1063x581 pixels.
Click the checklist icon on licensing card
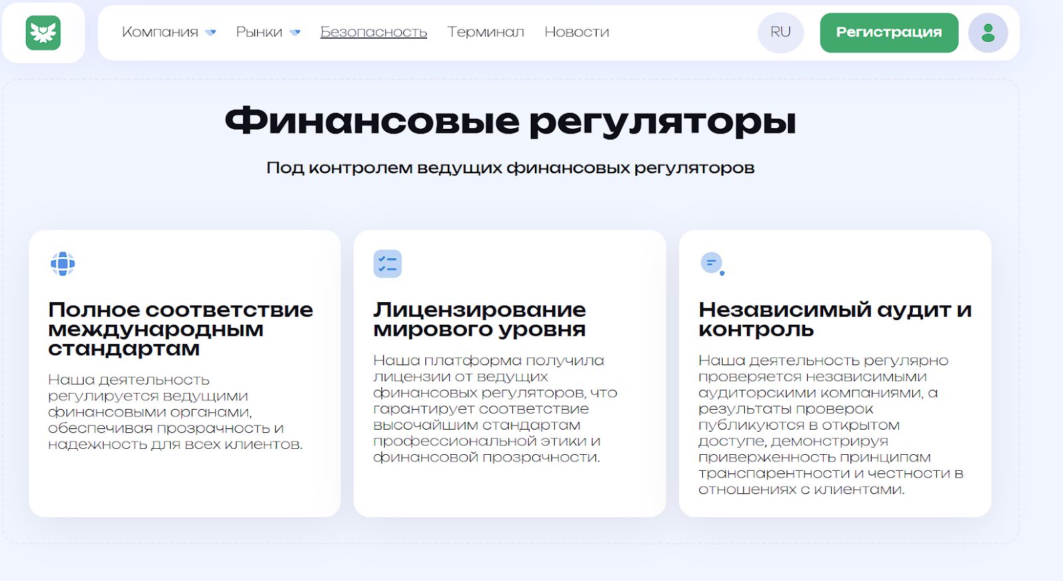tap(387, 264)
